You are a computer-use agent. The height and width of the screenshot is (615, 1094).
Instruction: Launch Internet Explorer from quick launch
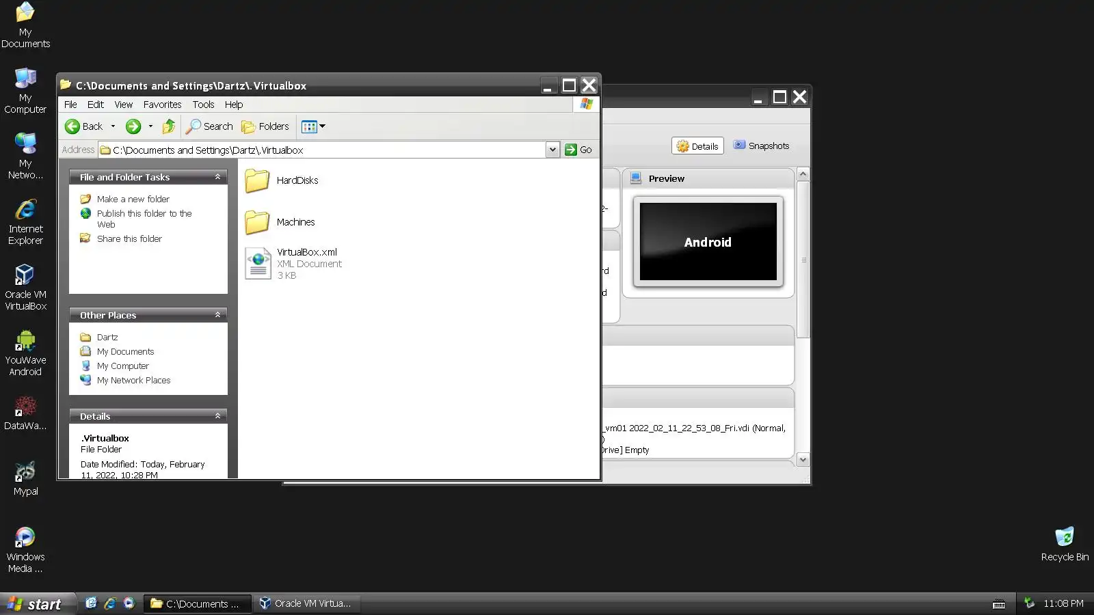pos(110,603)
